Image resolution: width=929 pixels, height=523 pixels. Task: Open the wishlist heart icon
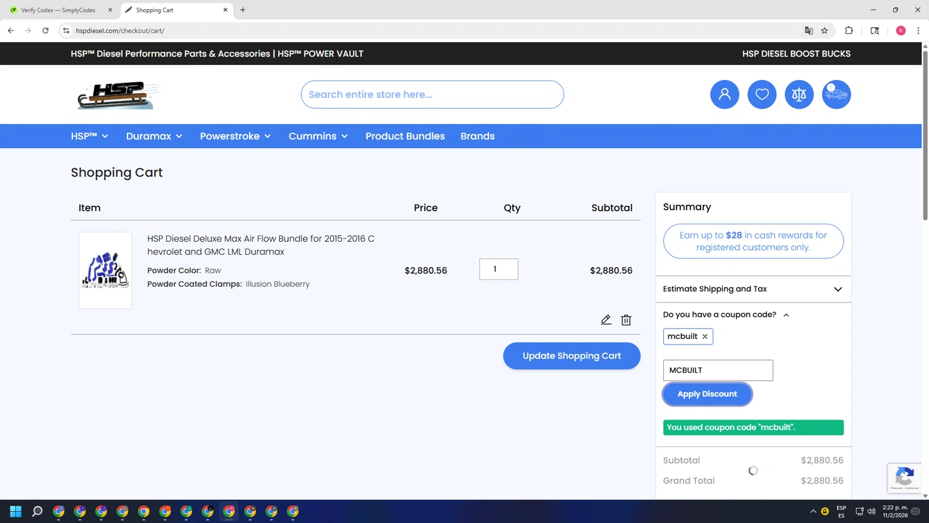[762, 94]
